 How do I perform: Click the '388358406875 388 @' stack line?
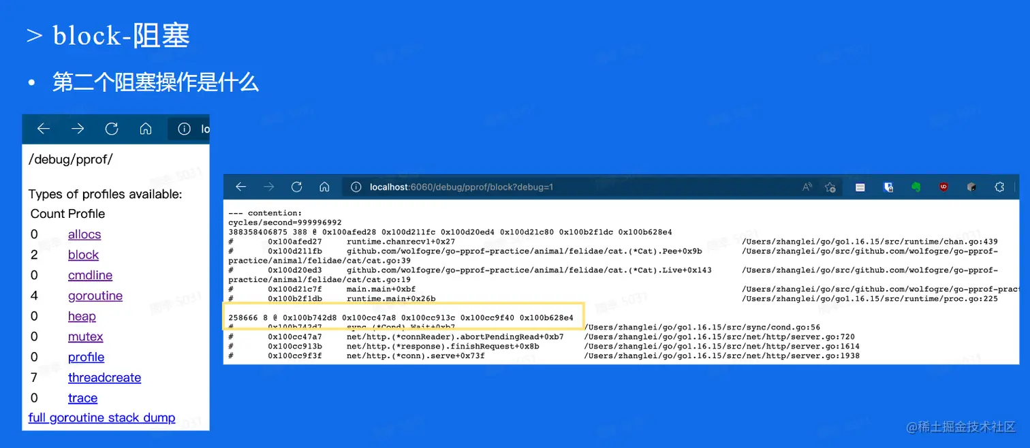450,232
